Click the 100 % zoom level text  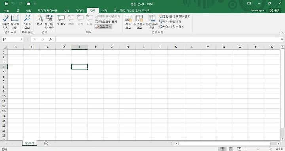[x=279, y=149]
